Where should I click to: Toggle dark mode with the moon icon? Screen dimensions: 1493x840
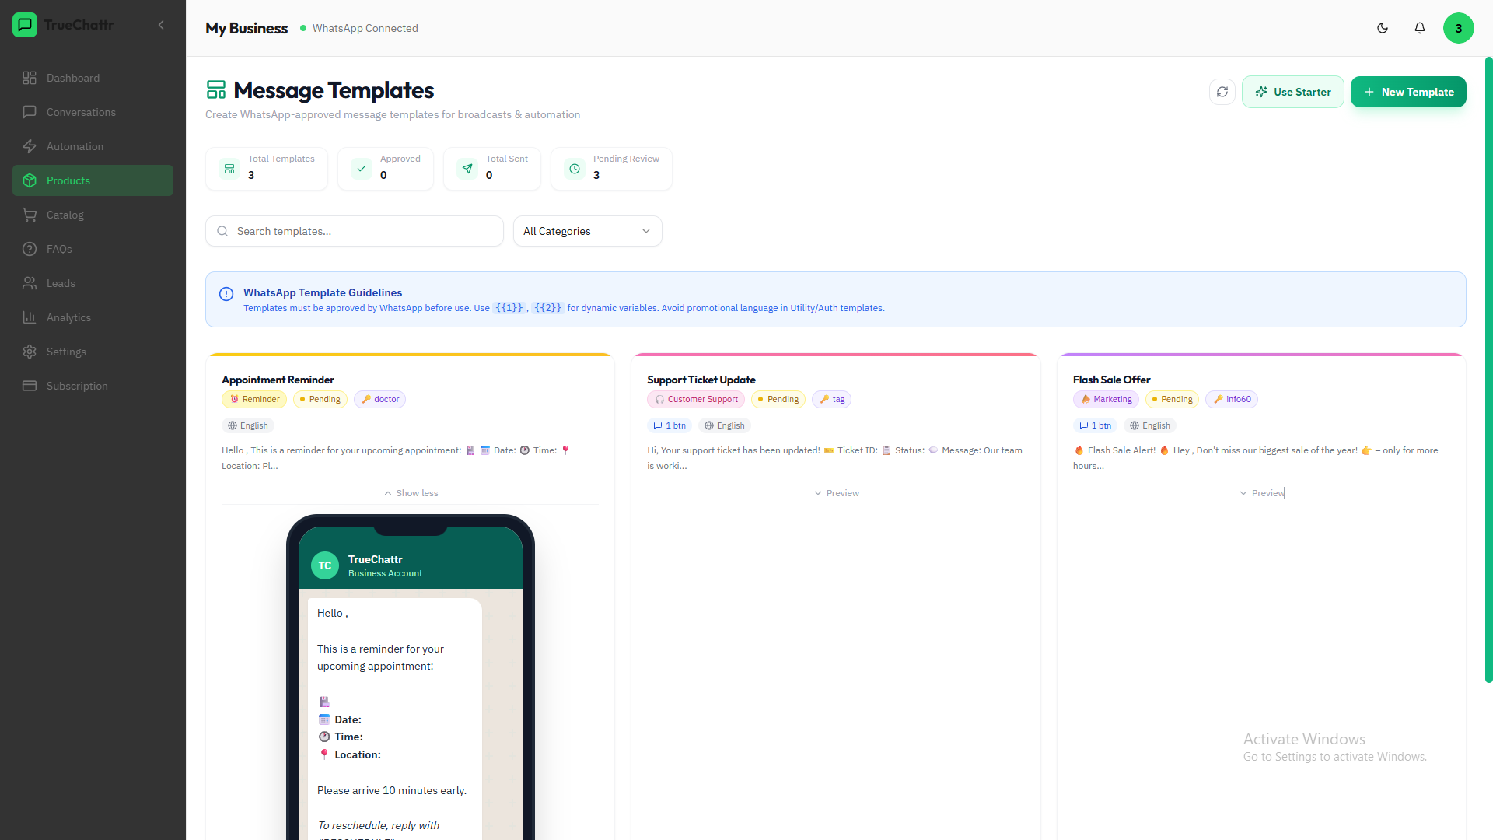[1382, 28]
